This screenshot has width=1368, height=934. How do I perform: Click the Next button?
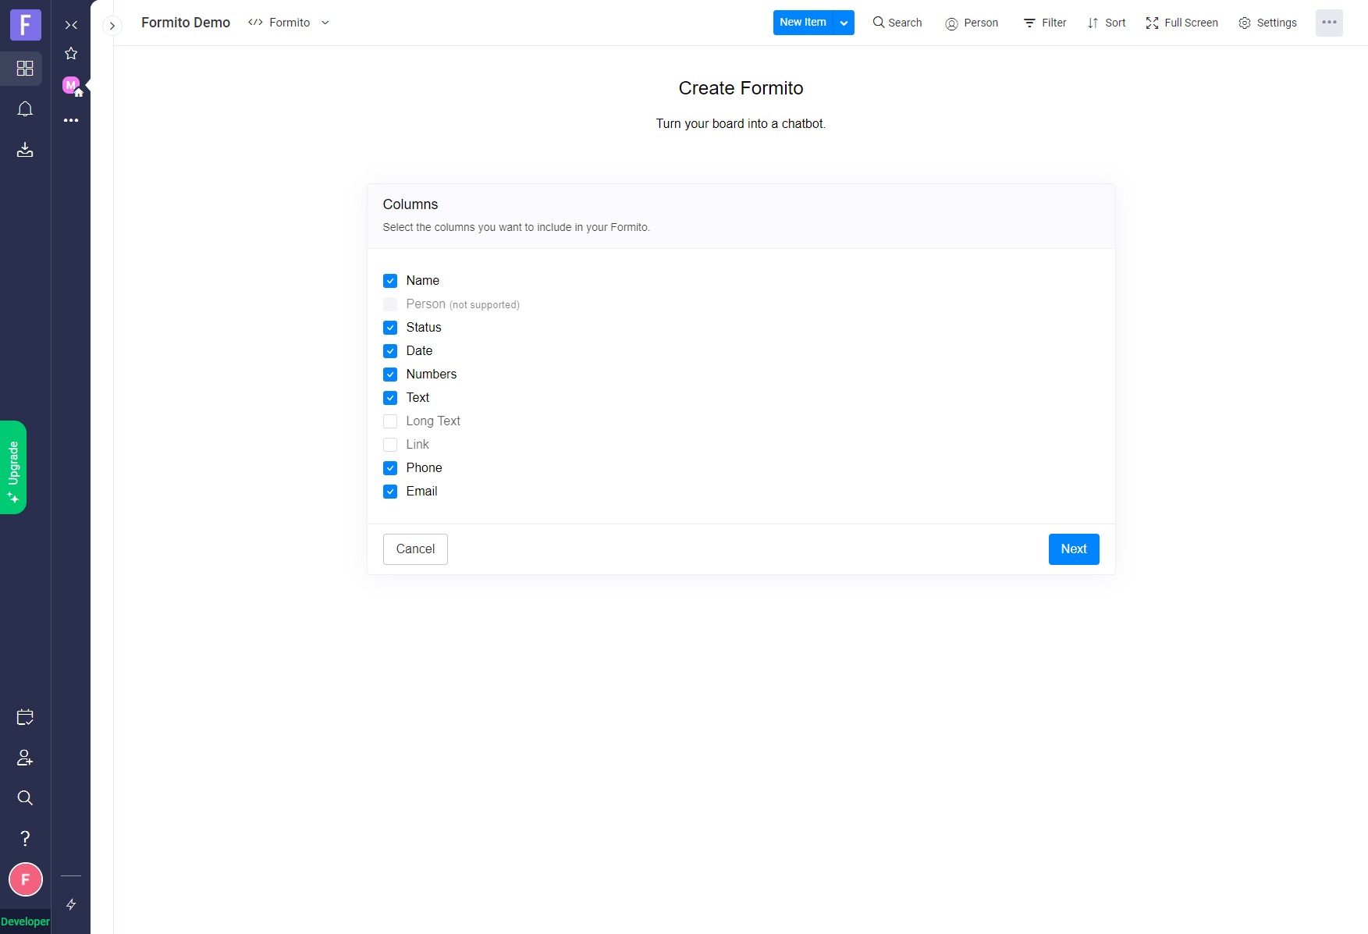(x=1074, y=549)
